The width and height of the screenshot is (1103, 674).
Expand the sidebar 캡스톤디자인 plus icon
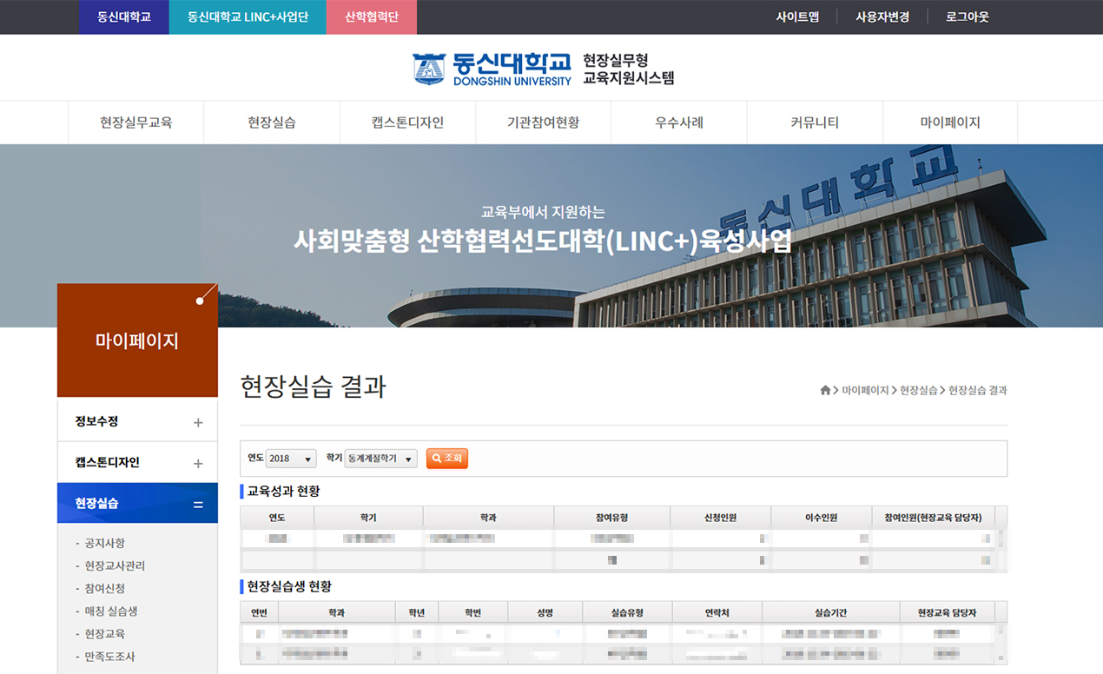(198, 464)
